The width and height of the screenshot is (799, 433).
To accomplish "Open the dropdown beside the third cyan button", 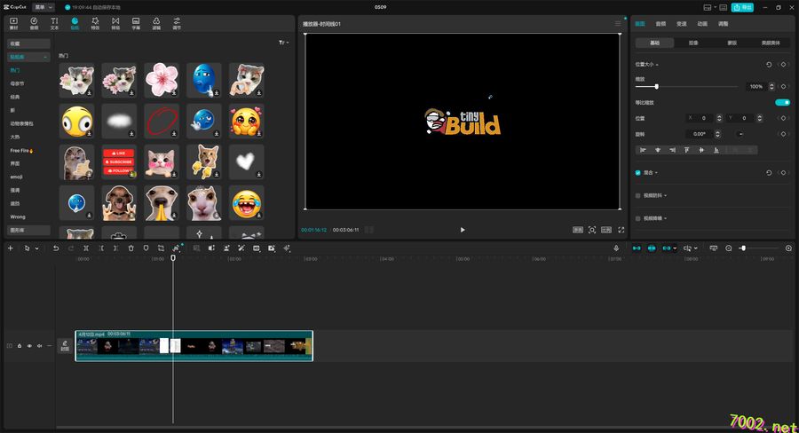I will pyautogui.click(x=676, y=248).
